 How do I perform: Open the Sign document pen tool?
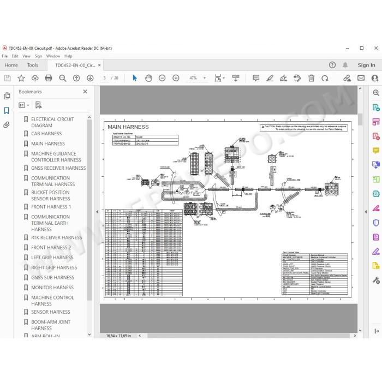(x=283, y=78)
